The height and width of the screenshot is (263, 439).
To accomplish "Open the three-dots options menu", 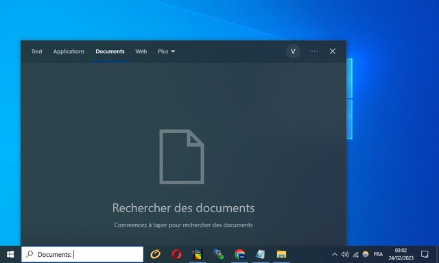I will [314, 51].
